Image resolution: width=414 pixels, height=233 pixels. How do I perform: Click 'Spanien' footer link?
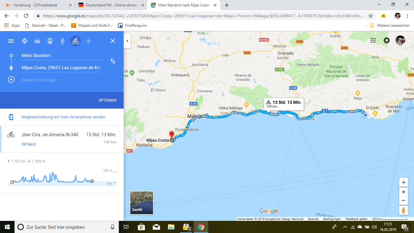(313, 219)
